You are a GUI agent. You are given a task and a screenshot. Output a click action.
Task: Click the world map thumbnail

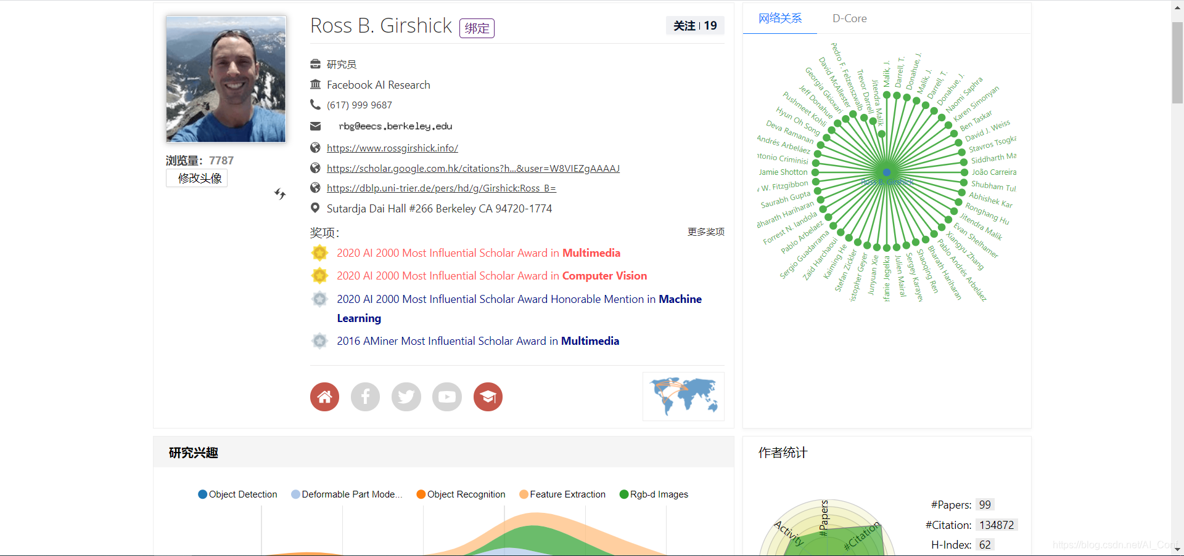coord(683,397)
